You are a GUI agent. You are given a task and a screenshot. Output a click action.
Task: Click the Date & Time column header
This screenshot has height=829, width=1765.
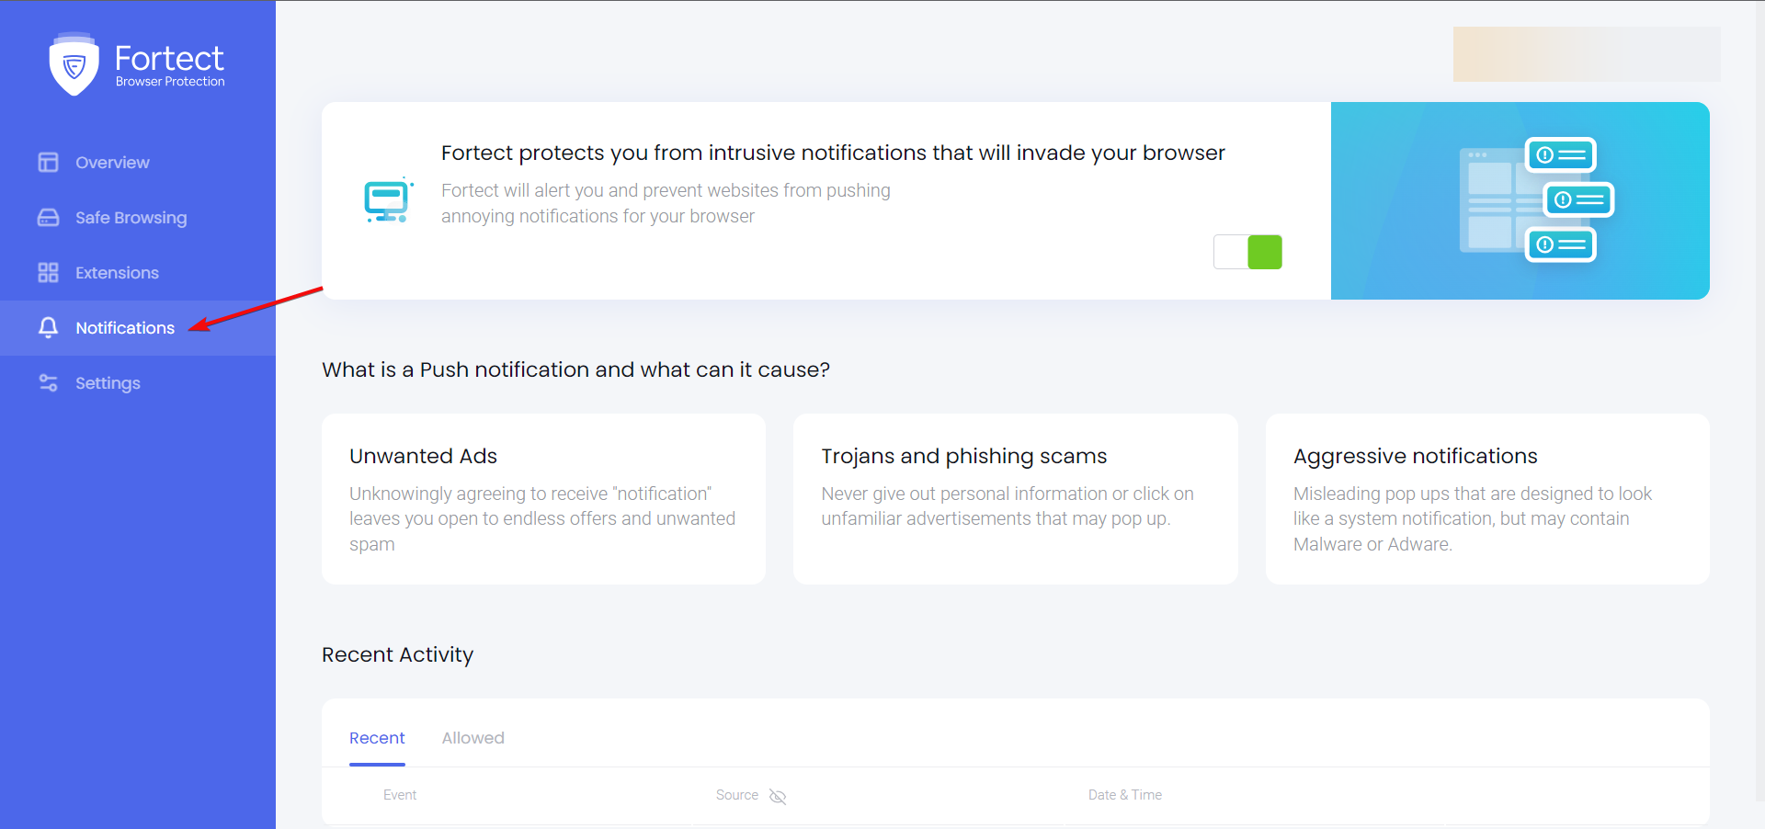click(x=1125, y=795)
